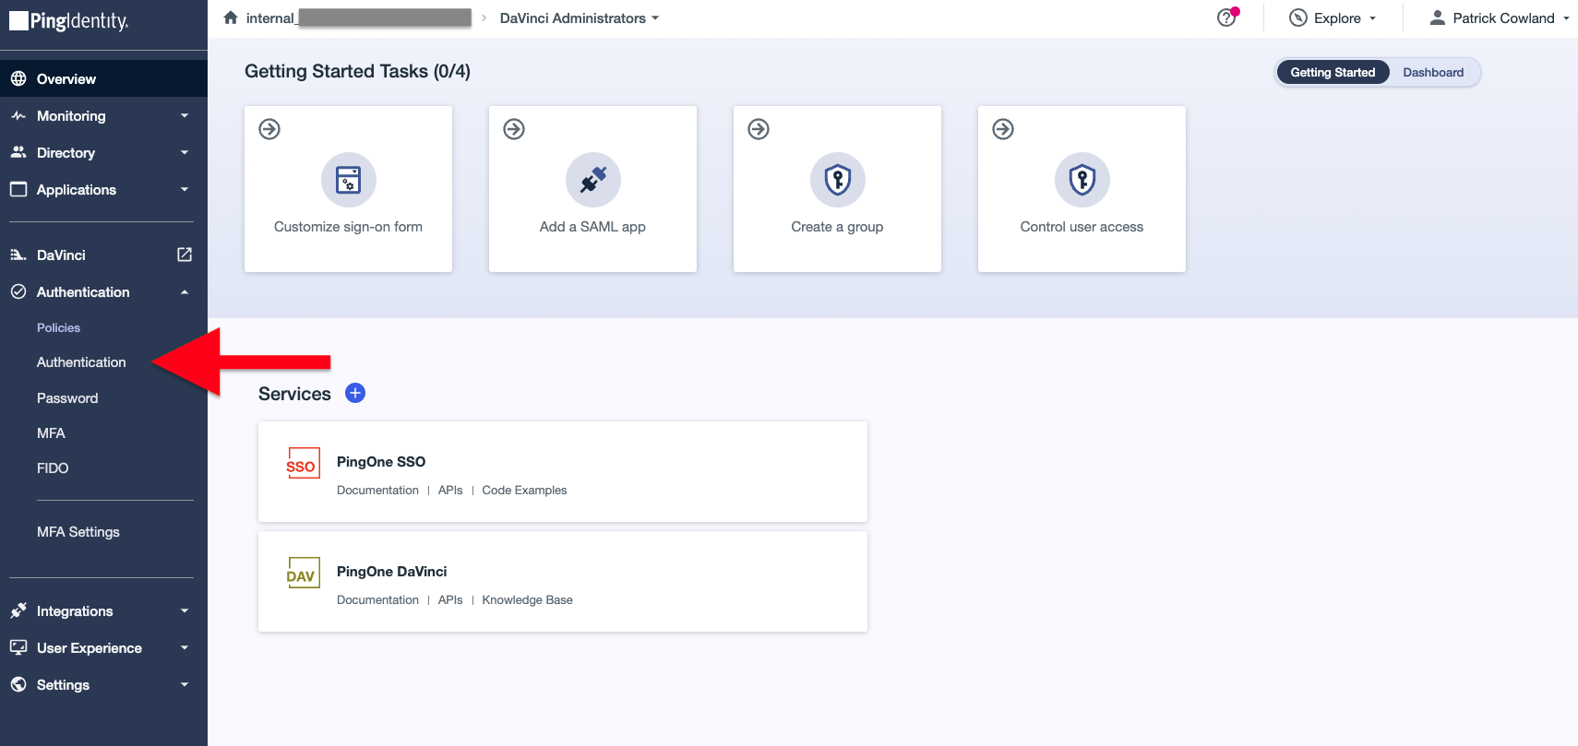Click the Authentication checkmark circle icon
This screenshot has height=746, width=1578.
point(18,291)
